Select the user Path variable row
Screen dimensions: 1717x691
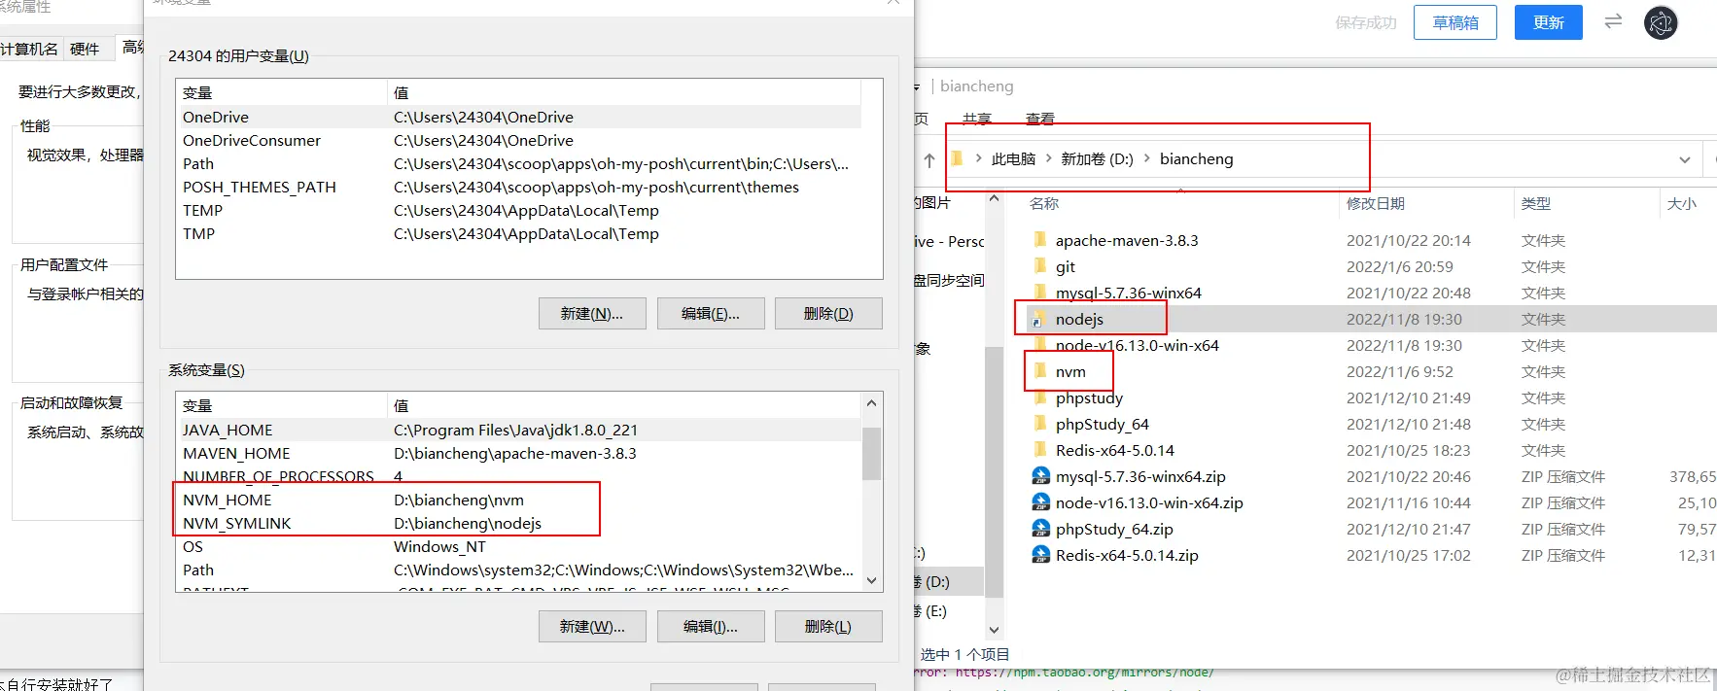[520, 163]
